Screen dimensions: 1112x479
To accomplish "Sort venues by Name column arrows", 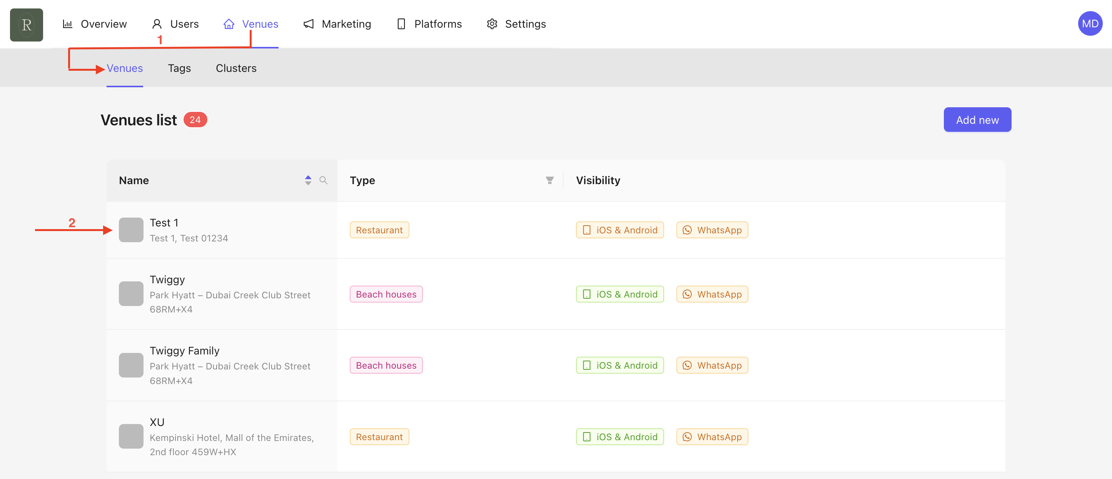I will coord(308,180).
